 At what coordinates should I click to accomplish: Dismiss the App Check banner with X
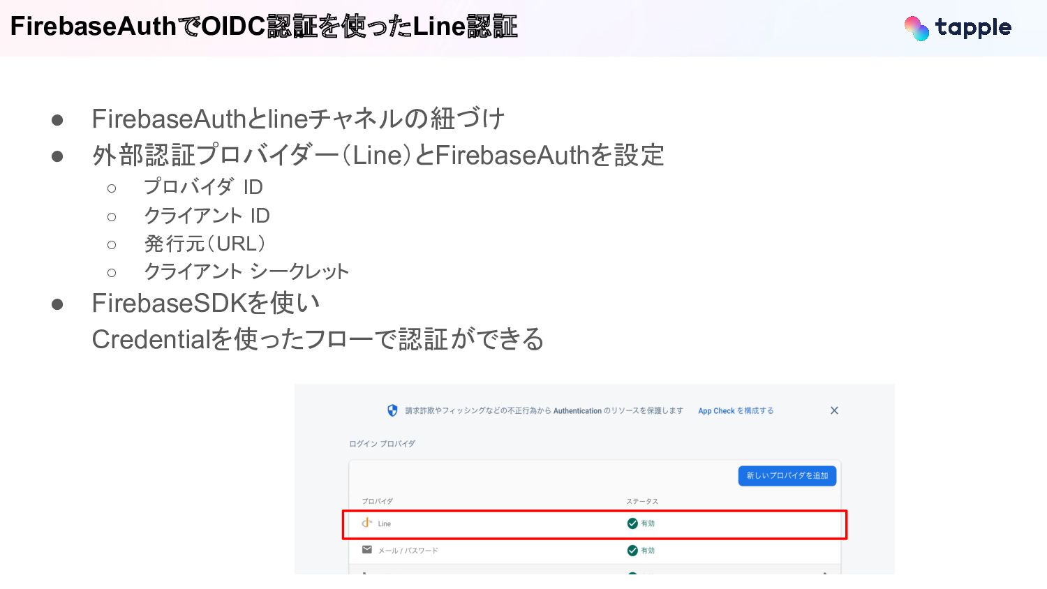click(834, 410)
